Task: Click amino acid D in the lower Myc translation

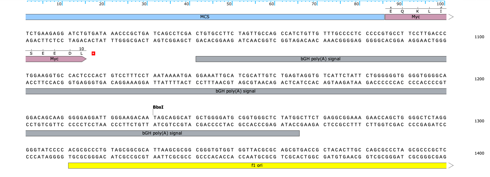Action: [x=70, y=53]
